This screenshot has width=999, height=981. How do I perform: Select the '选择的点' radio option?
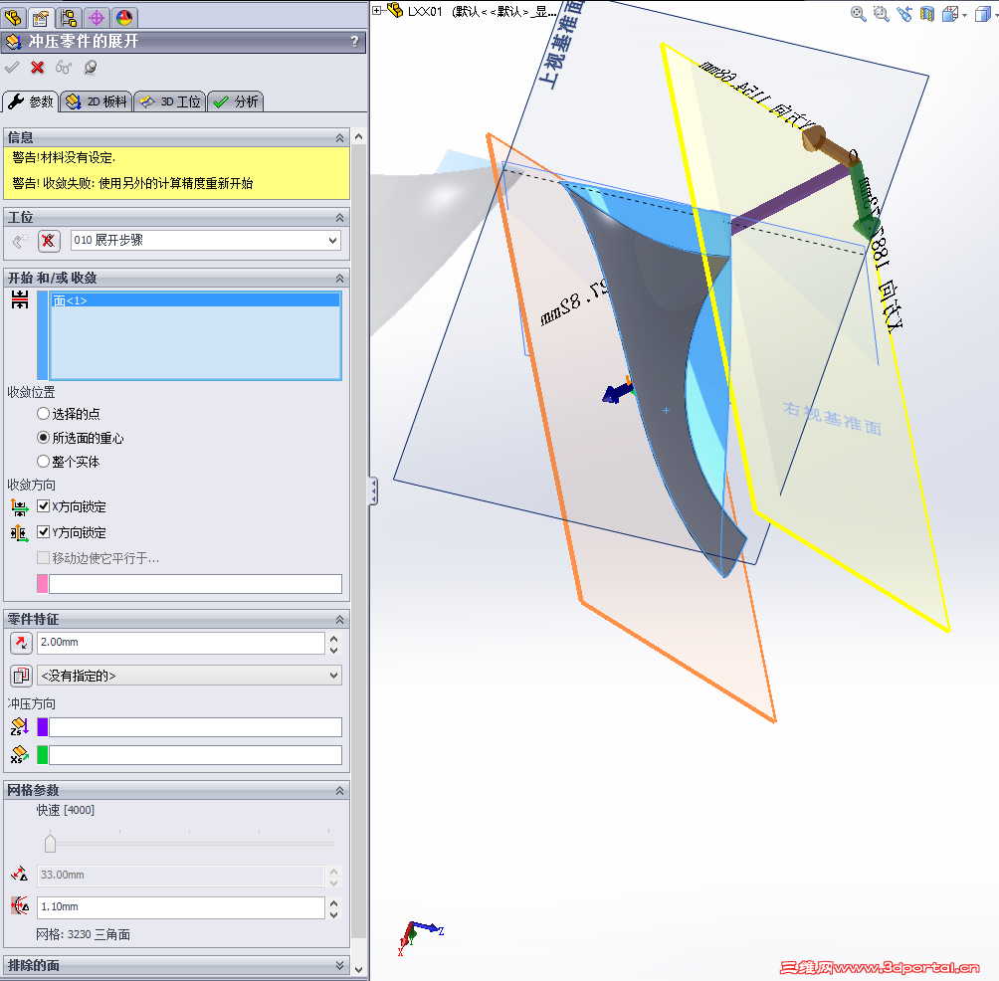click(43, 414)
